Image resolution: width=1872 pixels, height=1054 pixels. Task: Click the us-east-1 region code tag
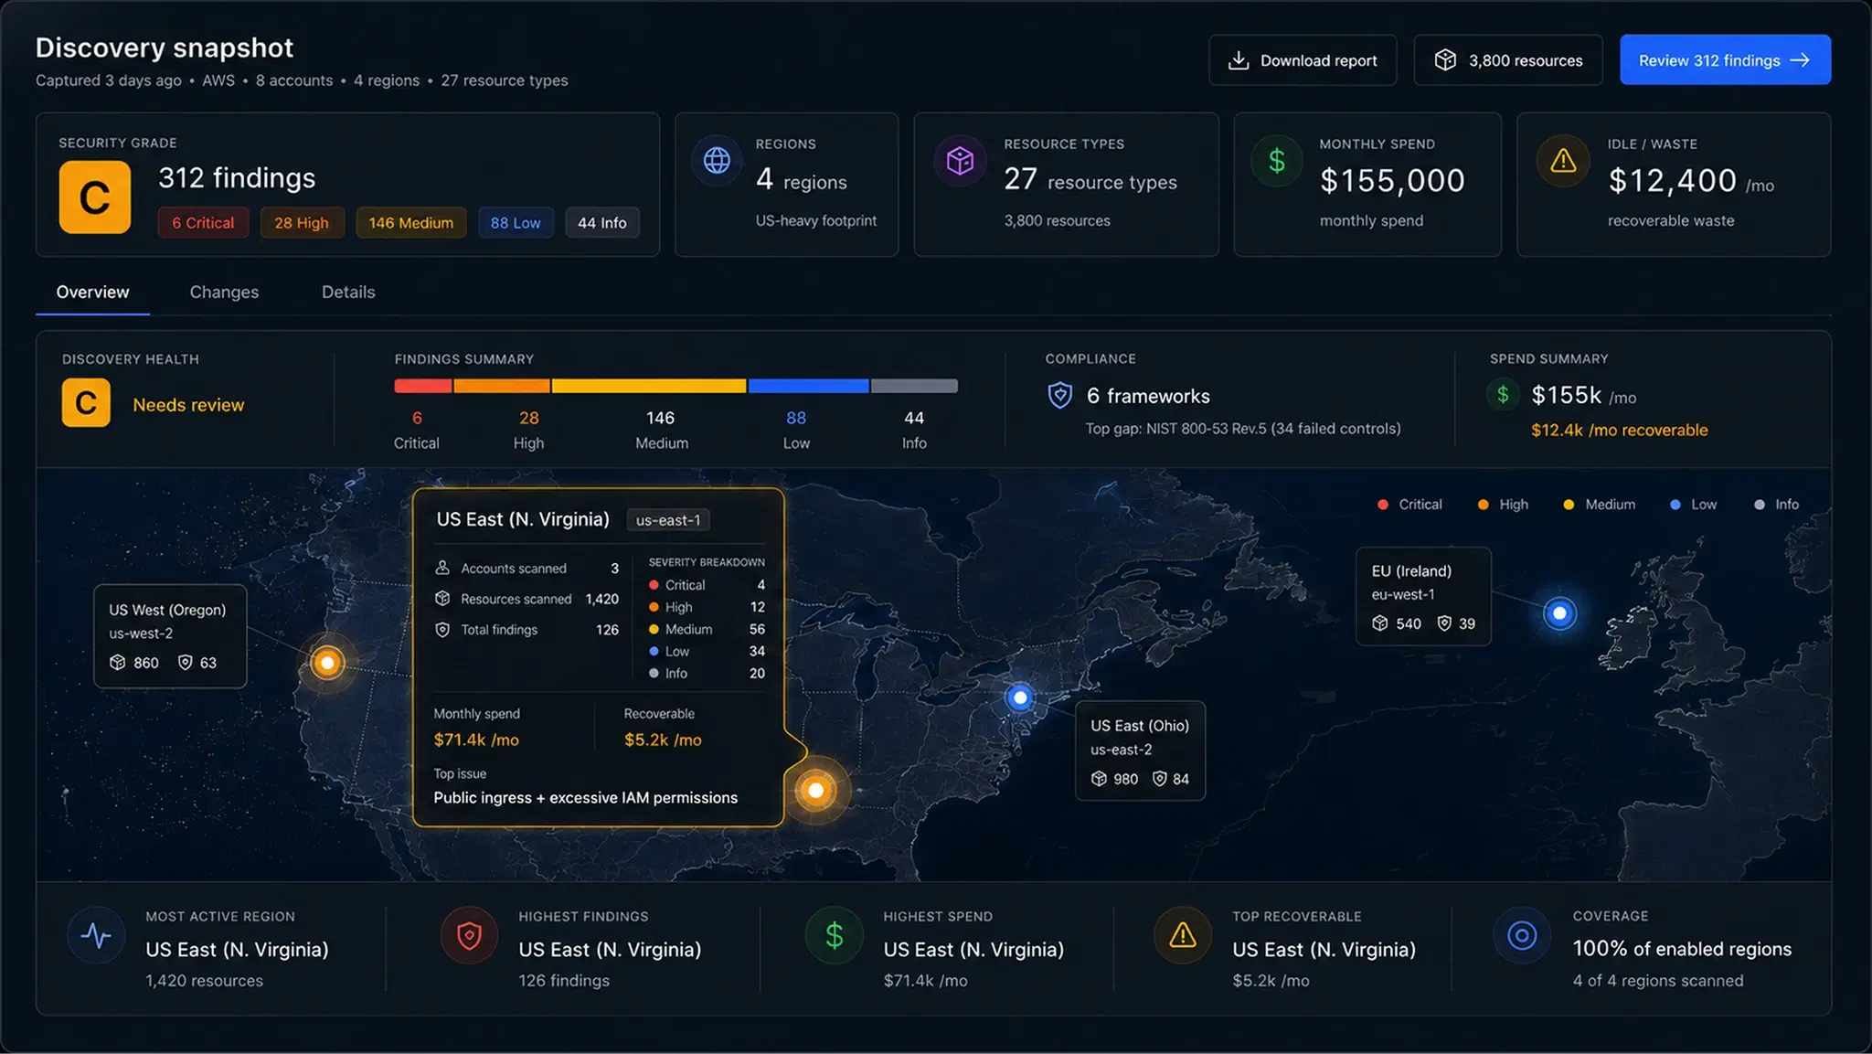click(x=668, y=520)
